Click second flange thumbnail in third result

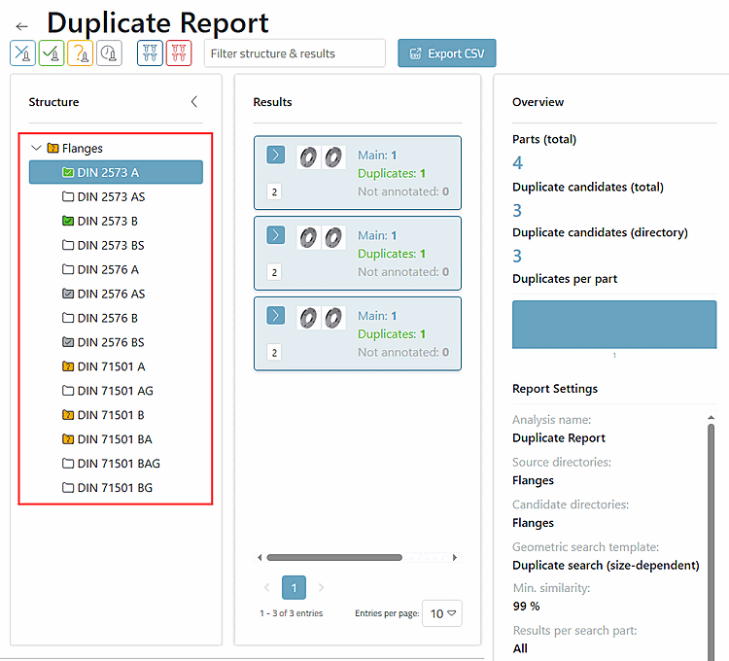[333, 318]
